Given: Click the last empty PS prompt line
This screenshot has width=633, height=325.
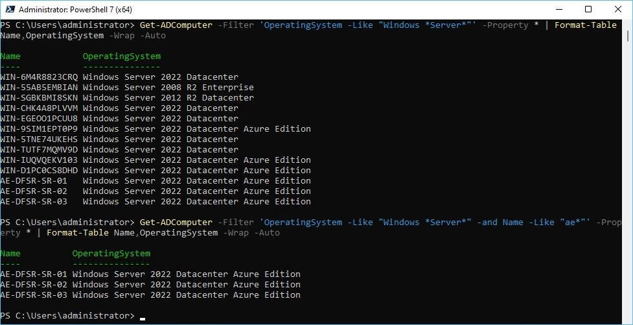Looking at the screenshot, I should tap(67, 316).
